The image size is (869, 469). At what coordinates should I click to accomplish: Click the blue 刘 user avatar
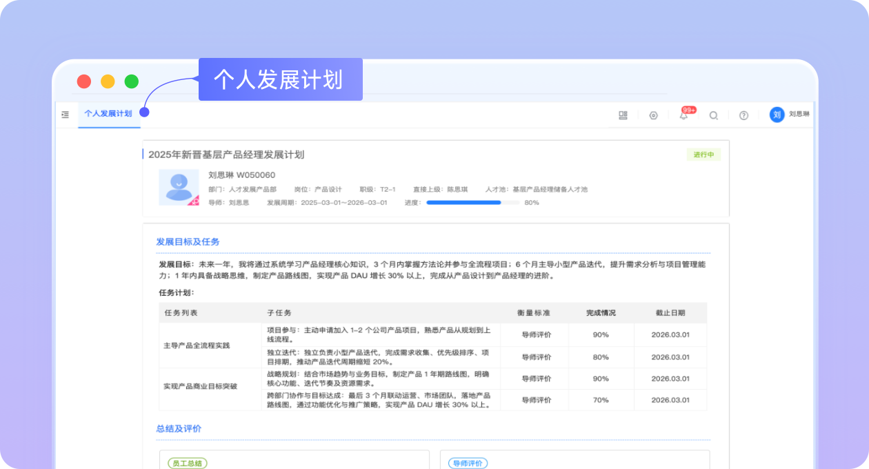[777, 114]
